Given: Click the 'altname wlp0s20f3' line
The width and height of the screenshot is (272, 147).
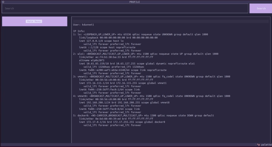Looking at the screenshot, I should (x=91, y=60).
